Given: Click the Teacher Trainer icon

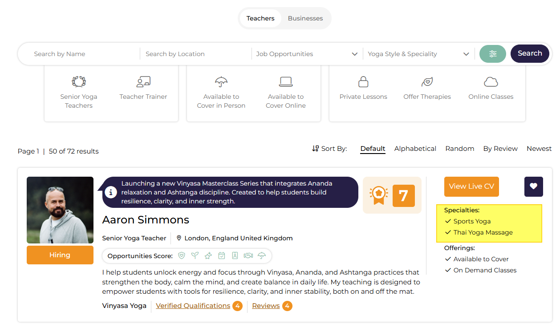Looking at the screenshot, I should click(143, 81).
